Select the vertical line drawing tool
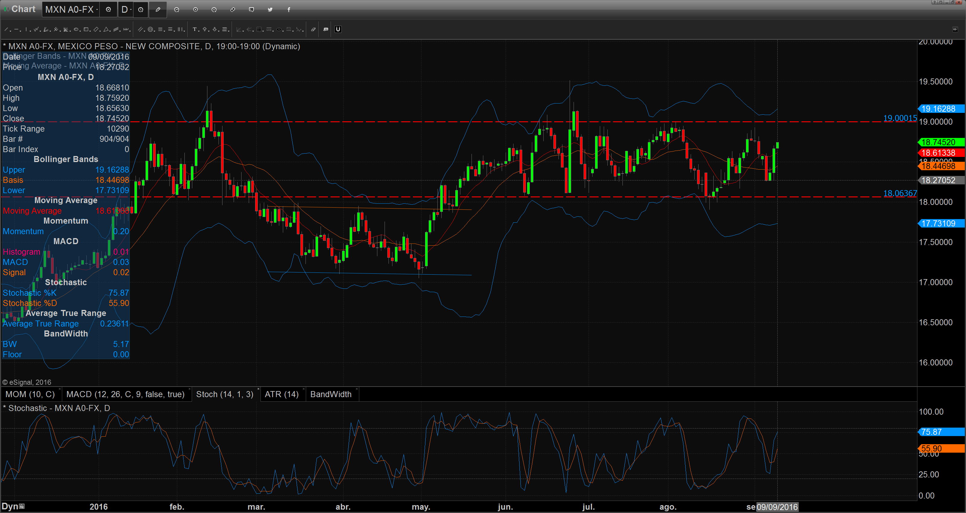 pyautogui.click(x=26, y=29)
